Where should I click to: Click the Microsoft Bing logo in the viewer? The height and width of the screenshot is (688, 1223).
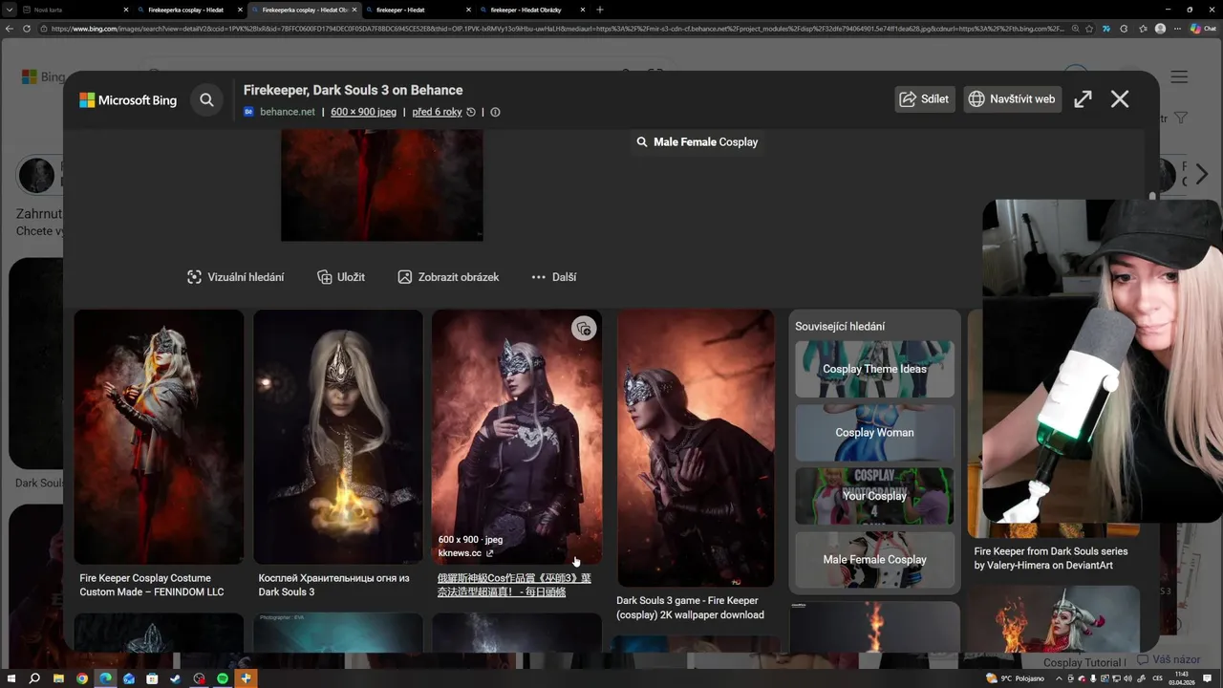(x=128, y=99)
